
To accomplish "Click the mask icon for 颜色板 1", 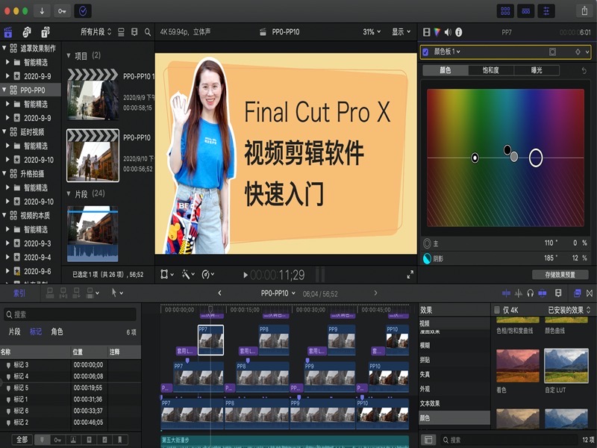I will (552, 52).
